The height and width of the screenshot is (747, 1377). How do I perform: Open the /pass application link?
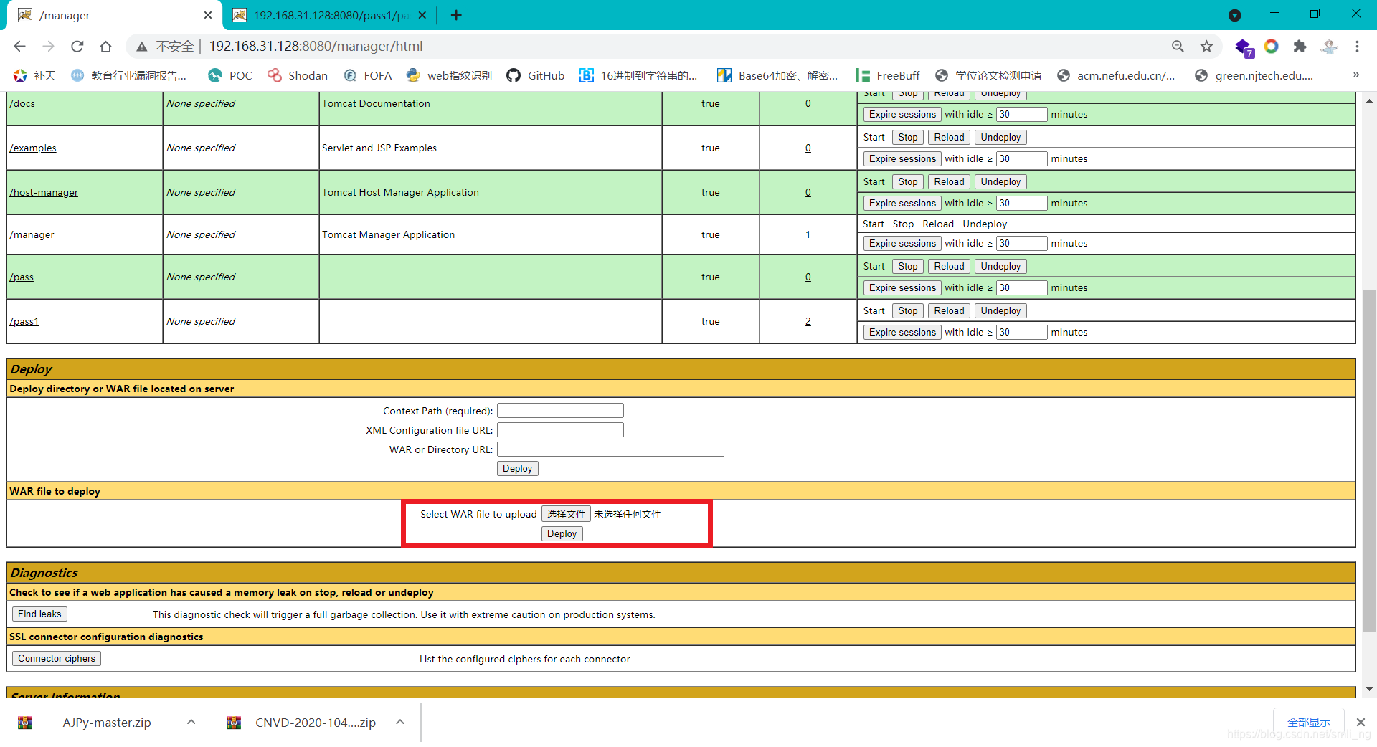[x=22, y=277]
